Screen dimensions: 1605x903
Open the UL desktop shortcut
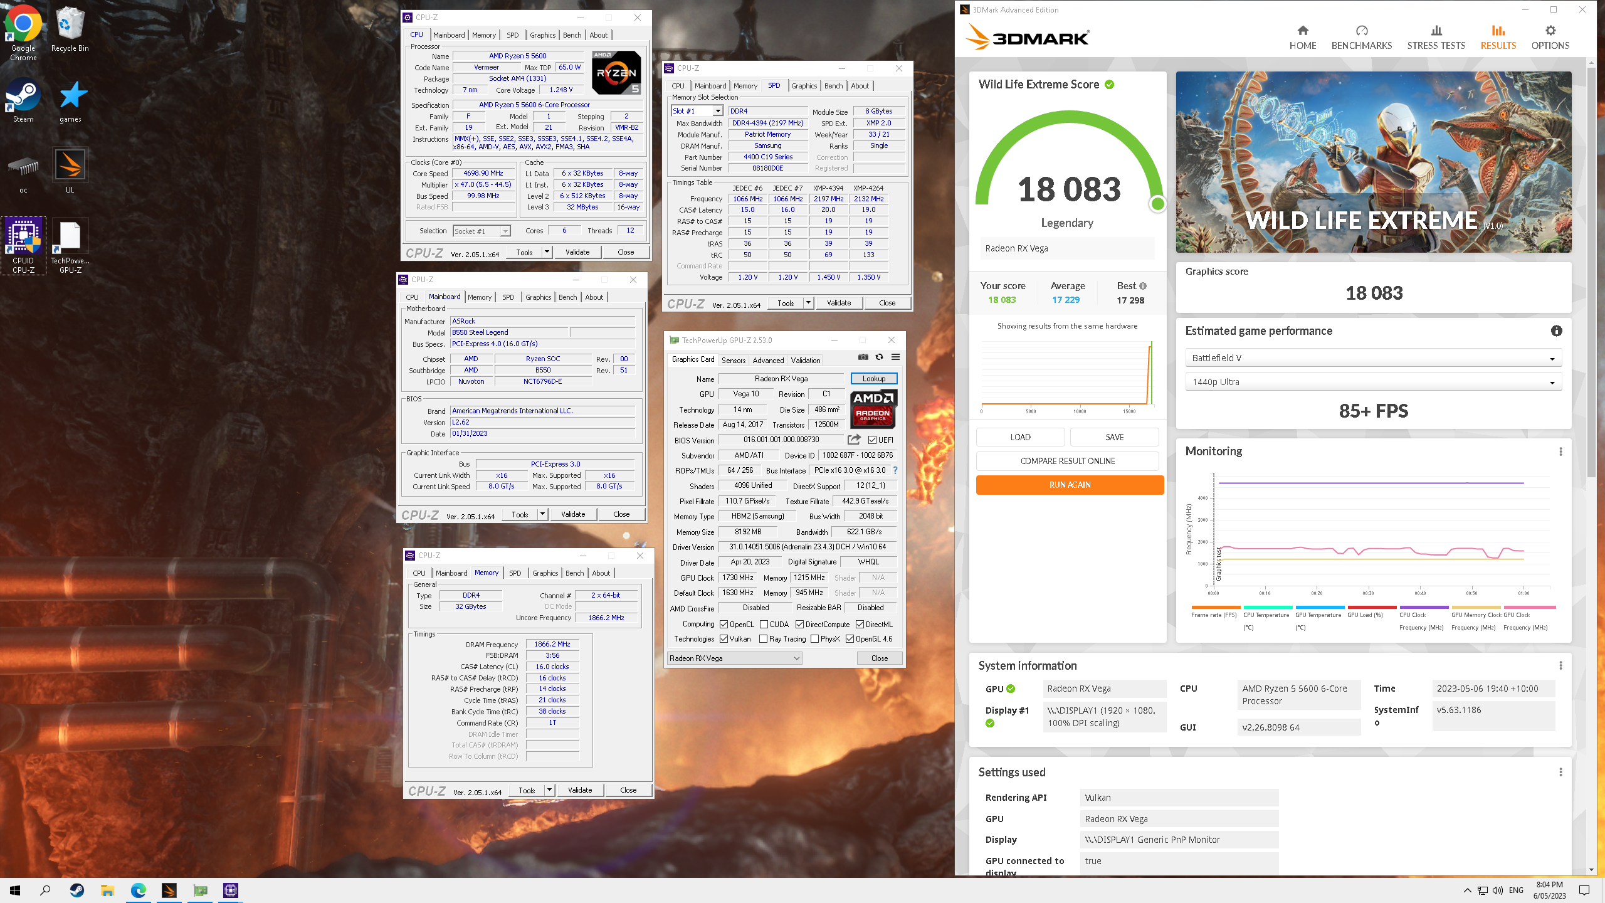pos(70,171)
